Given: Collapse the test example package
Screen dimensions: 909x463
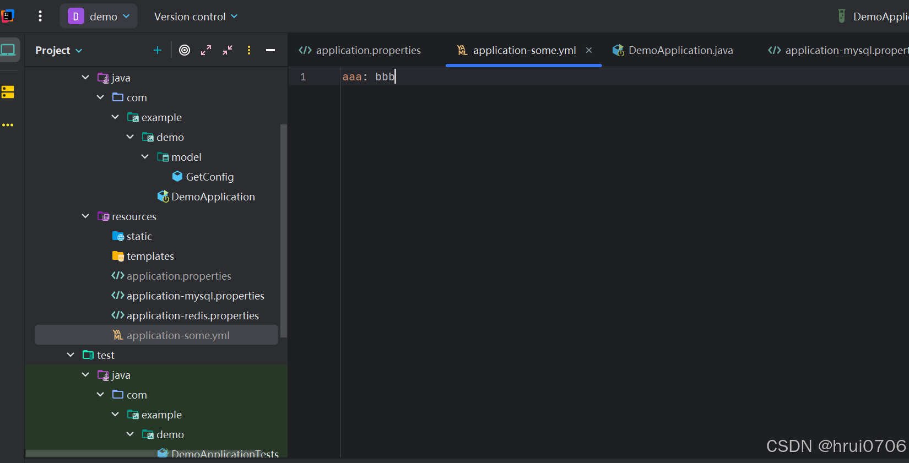Looking at the screenshot, I should click(x=115, y=415).
